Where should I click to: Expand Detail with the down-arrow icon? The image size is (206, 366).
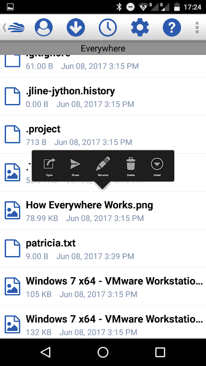click(x=157, y=167)
